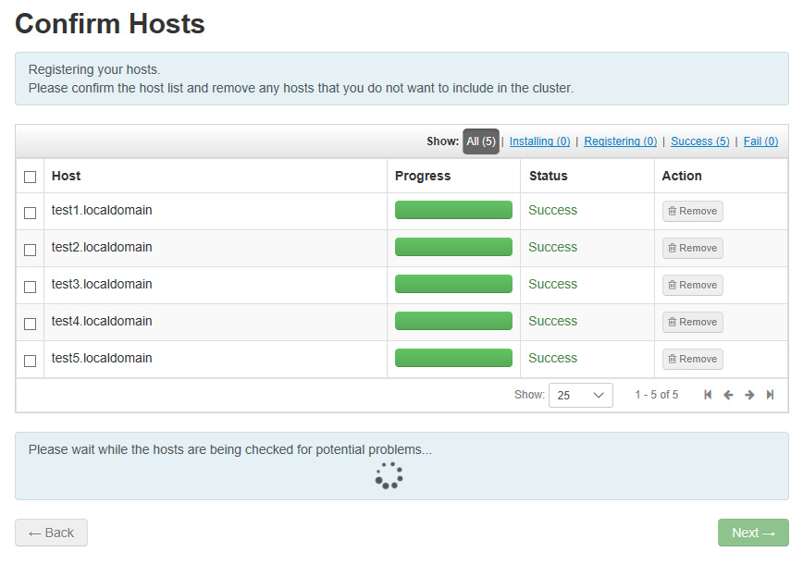Toggle the select-all hosts checkbox
The height and width of the screenshot is (564, 803).
coord(31,177)
